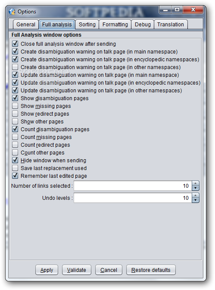Restore defaults for the options

click(151, 270)
